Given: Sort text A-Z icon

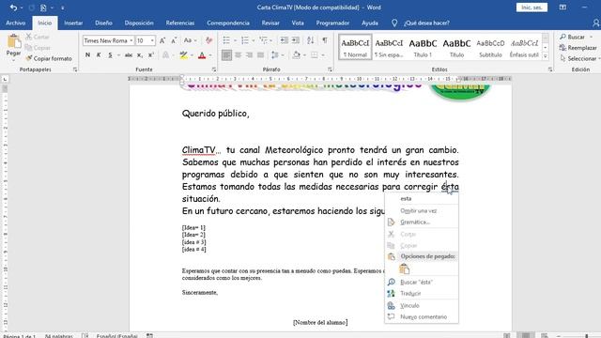Looking at the screenshot, I should [311, 40].
